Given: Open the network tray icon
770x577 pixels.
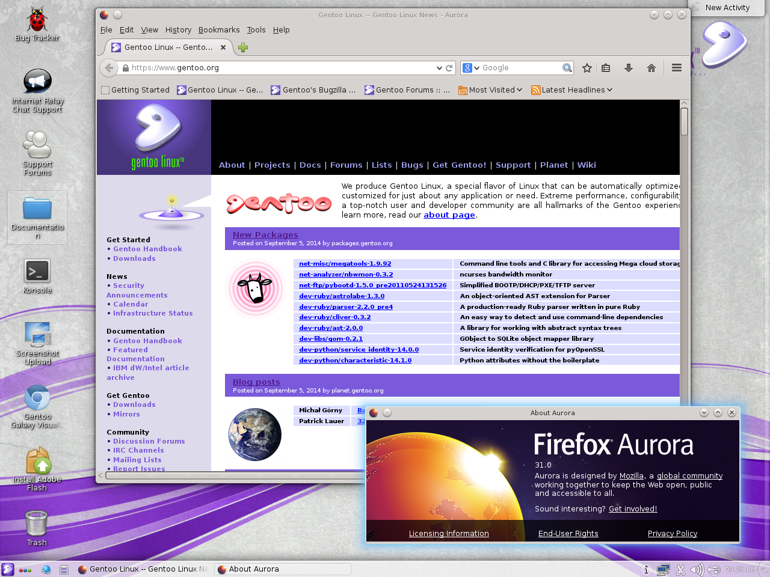Looking at the screenshot, I should point(664,570).
